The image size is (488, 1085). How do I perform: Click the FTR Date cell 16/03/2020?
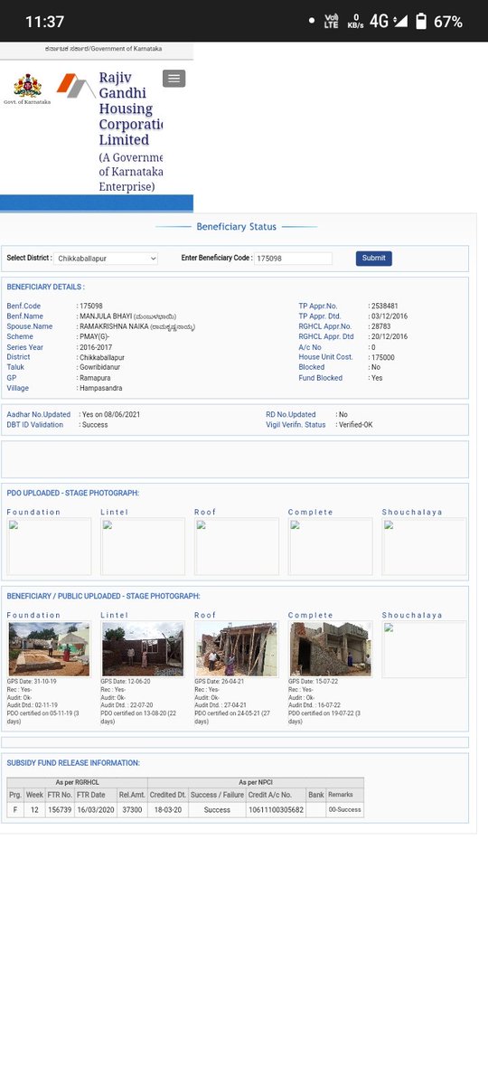(96, 811)
